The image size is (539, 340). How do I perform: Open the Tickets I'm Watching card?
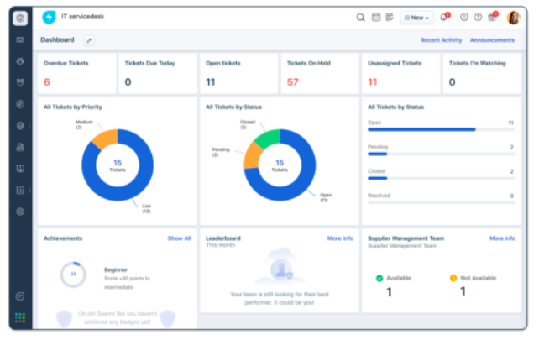click(x=482, y=73)
